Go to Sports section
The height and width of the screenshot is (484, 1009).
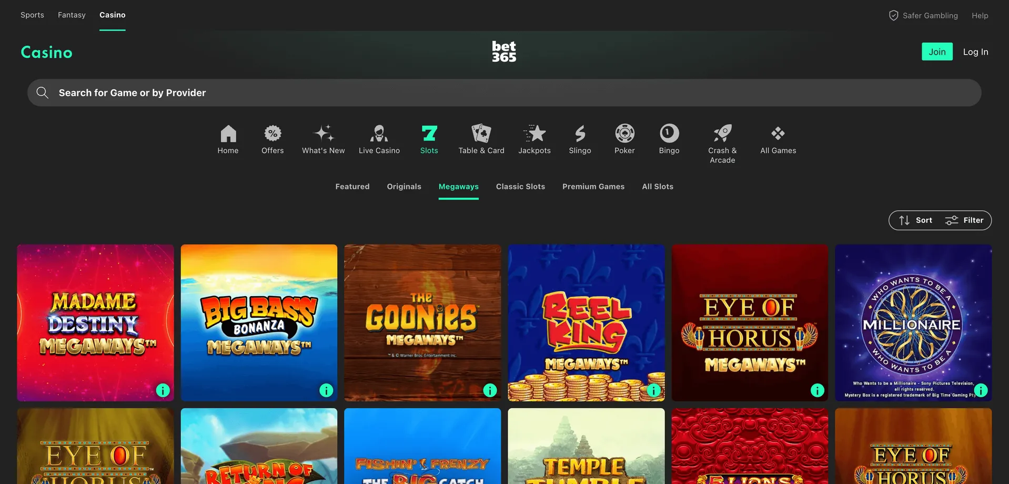tap(32, 15)
